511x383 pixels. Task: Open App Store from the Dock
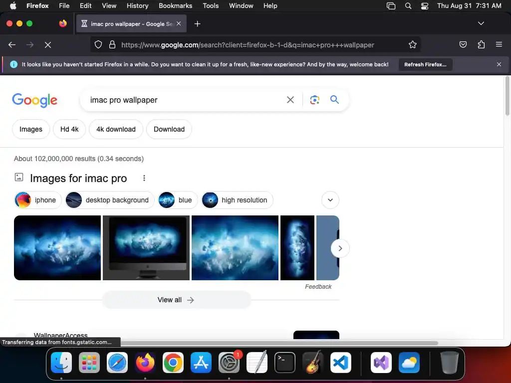click(x=201, y=362)
